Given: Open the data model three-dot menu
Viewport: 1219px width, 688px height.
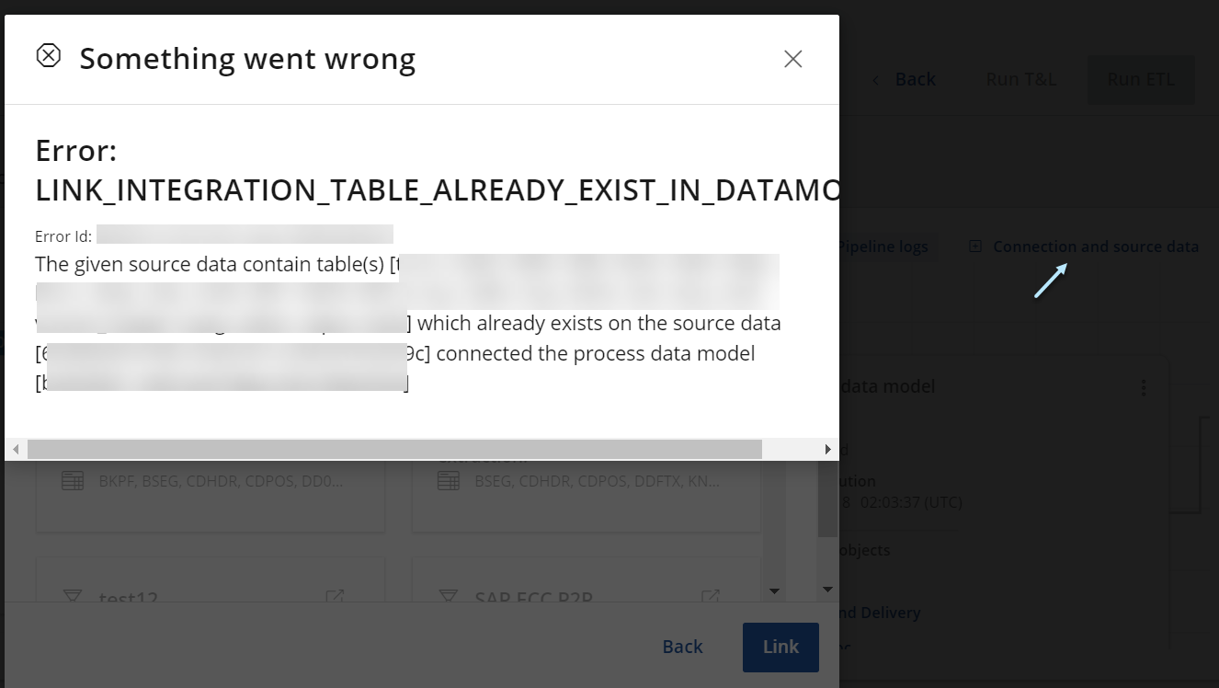Looking at the screenshot, I should pos(1144,387).
